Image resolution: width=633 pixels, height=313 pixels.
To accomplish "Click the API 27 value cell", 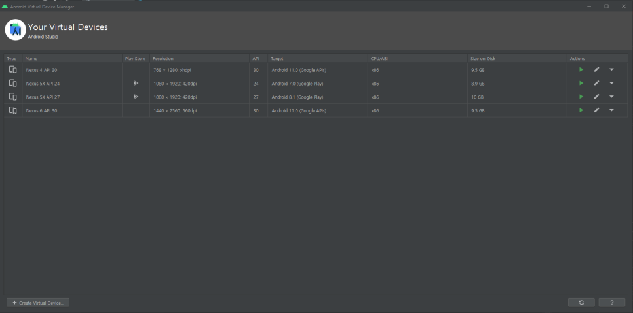I will pyautogui.click(x=258, y=97).
